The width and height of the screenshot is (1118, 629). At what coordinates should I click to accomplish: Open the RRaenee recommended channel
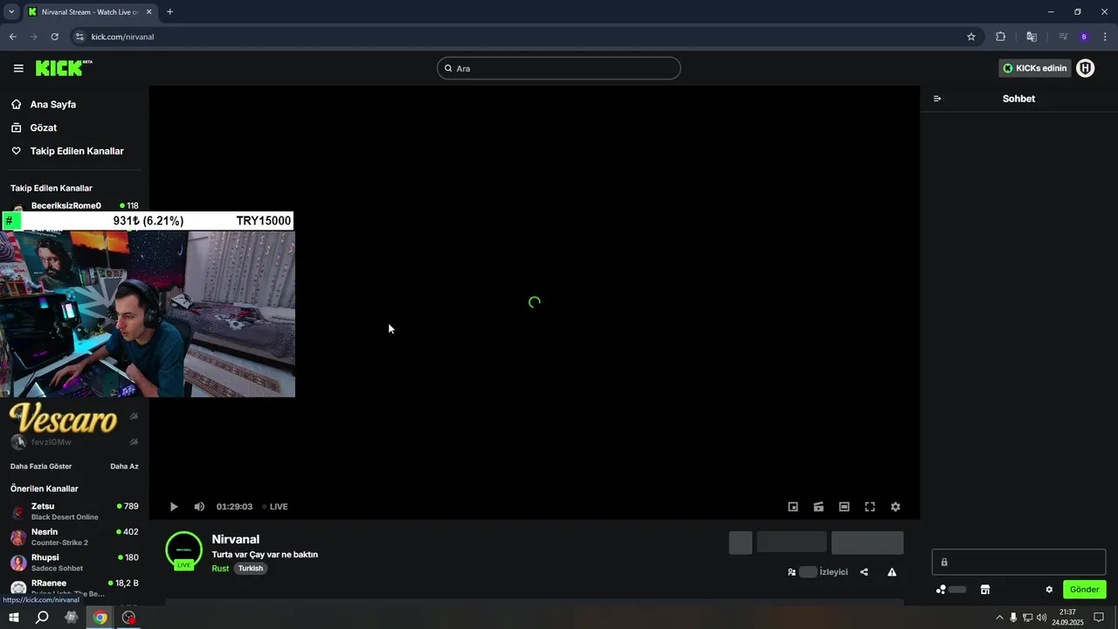tap(74, 587)
